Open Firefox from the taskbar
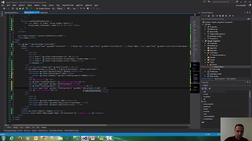This screenshot has width=252, height=141. 20,138
